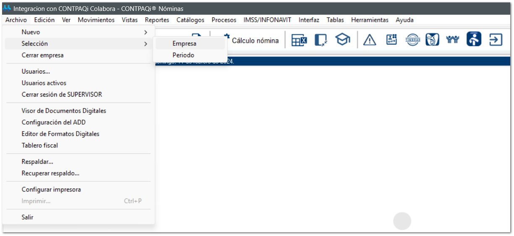The width and height of the screenshot is (514, 236).
Task: Open the Procesos menu
Action: click(x=224, y=20)
